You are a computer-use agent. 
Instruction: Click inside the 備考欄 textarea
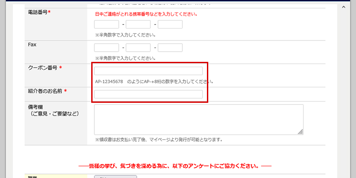coord(198,119)
